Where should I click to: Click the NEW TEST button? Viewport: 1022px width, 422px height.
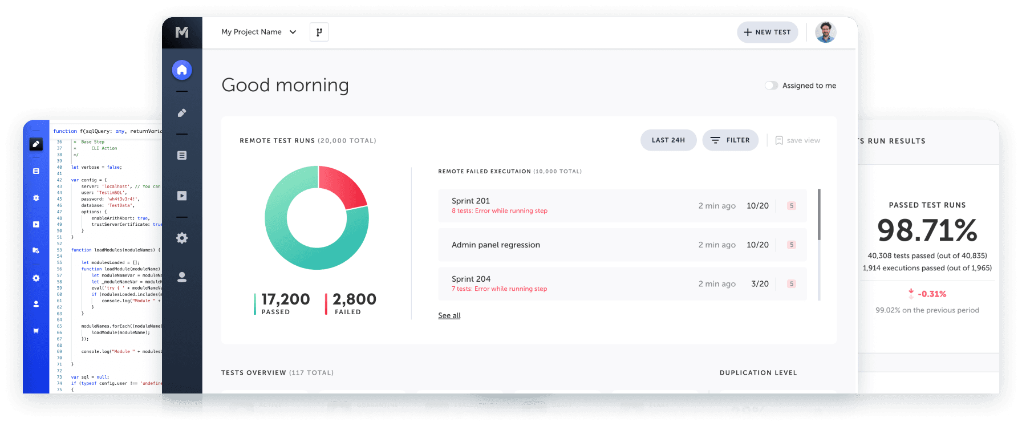tap(767, 33)
